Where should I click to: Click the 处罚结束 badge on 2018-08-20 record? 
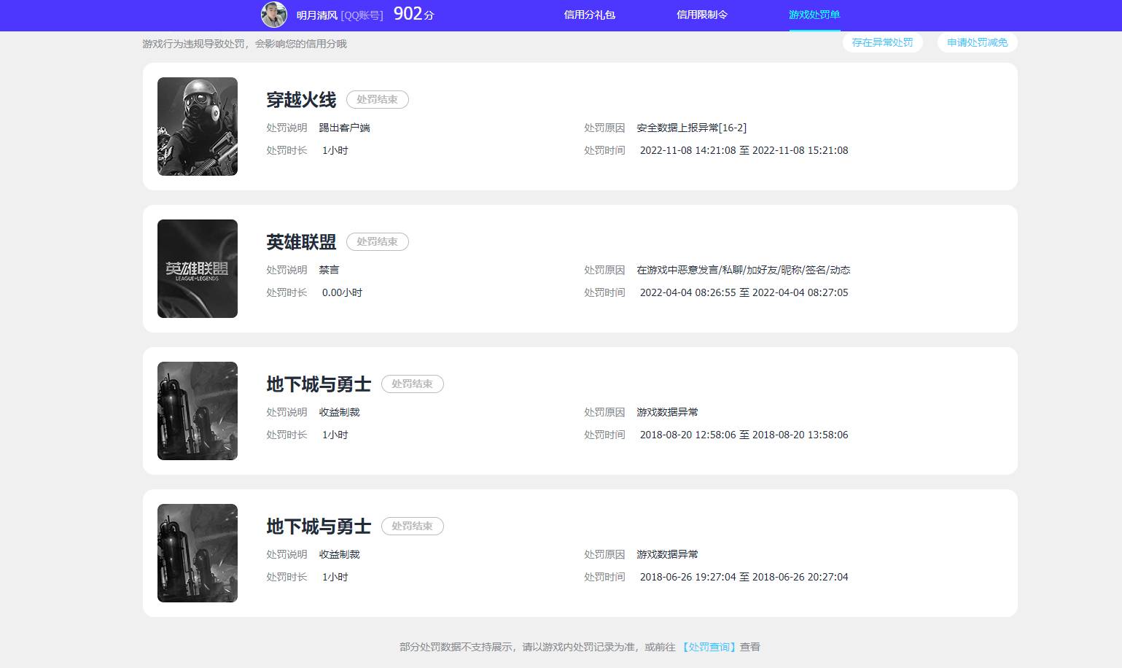click(x=412, y=384)
